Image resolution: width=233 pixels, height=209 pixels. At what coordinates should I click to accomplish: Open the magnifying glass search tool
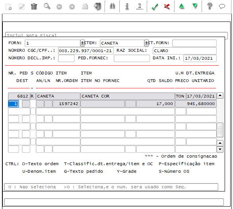tap(47, 6)
